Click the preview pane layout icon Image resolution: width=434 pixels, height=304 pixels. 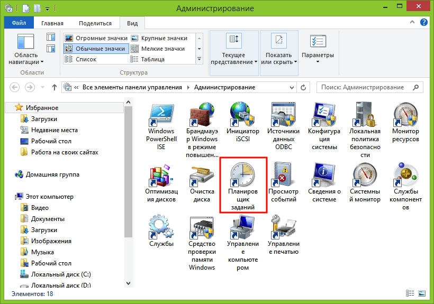51,37
